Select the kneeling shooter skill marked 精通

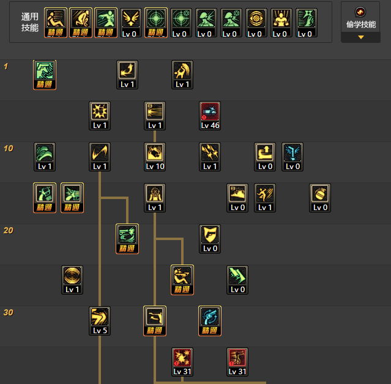click(182, 280)
